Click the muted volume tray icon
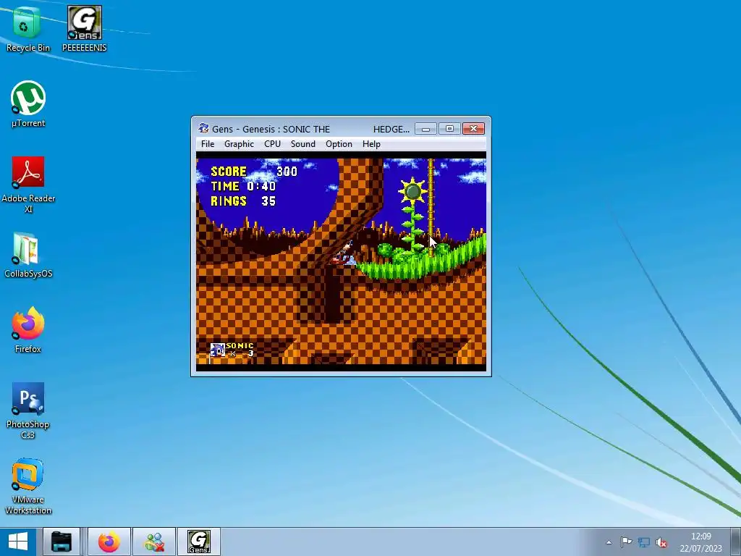 click(661, 543)
